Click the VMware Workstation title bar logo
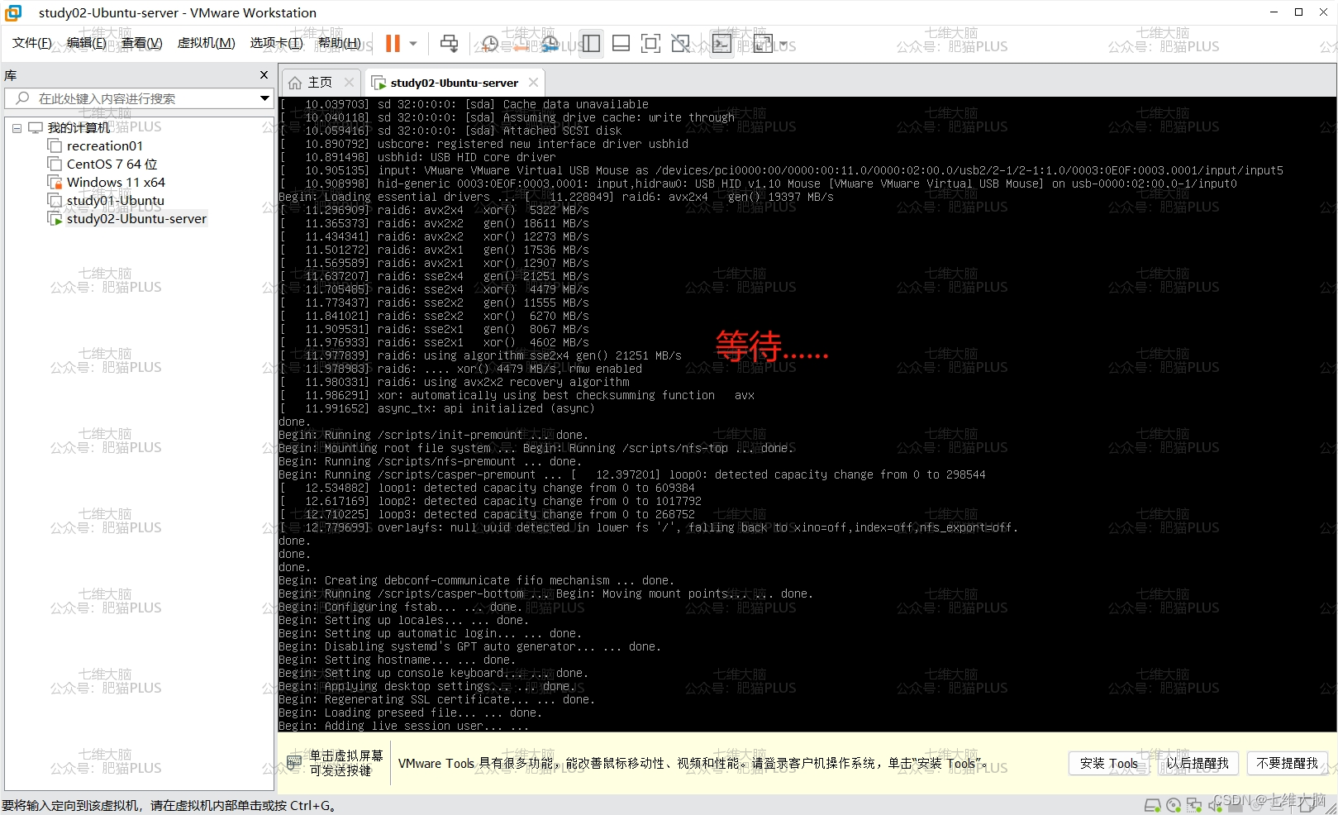 click(13, 12)
